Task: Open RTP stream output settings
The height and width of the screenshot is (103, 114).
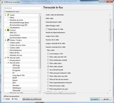Action: (x=14, y=83)
